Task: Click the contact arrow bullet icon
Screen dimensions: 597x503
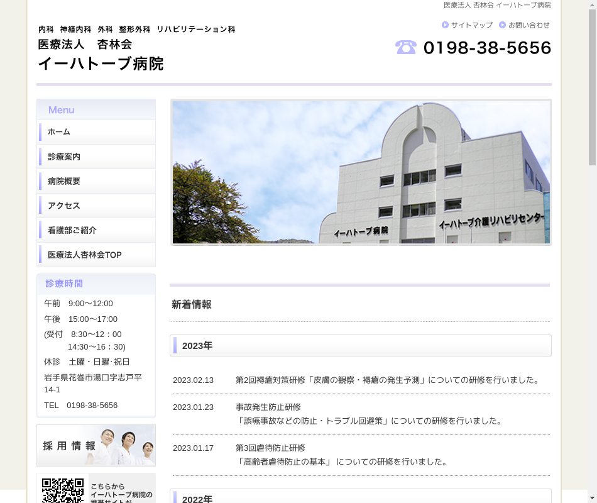Action: 502,25
